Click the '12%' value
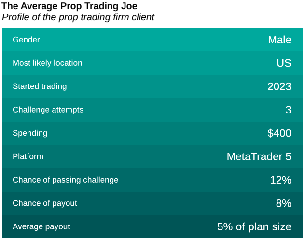 [x=280, y=180]
